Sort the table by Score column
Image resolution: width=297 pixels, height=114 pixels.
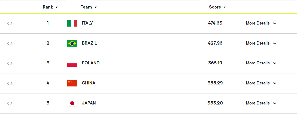(217, 7)
